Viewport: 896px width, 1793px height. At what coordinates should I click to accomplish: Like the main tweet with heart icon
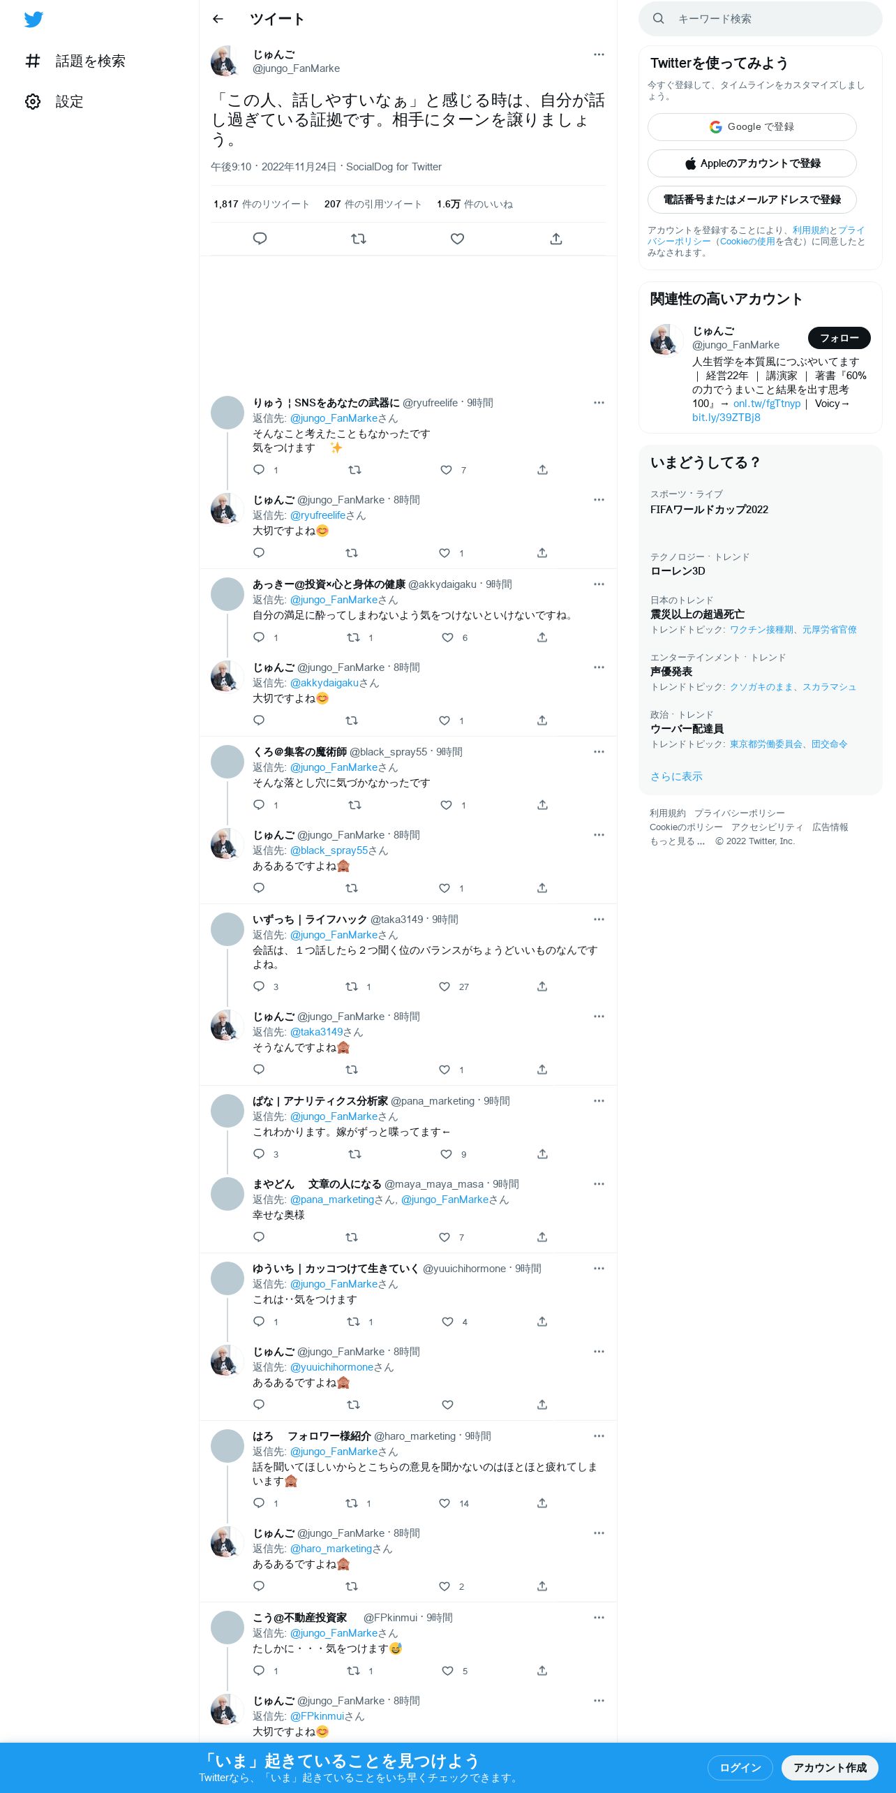tap(457, 239)
